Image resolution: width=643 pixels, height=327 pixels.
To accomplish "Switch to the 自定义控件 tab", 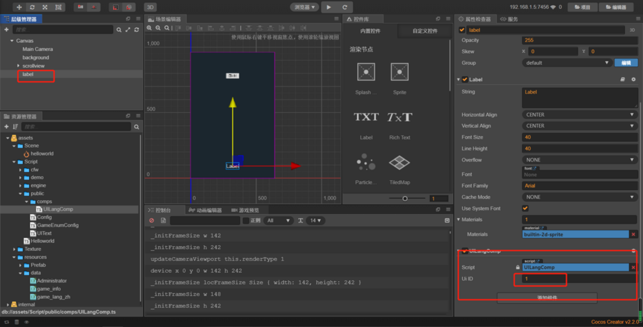I will (x=425, y=31).
